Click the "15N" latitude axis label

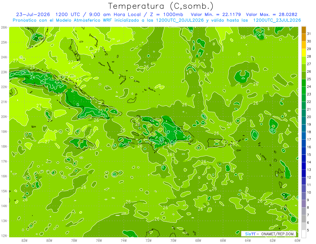pos(4,191)
